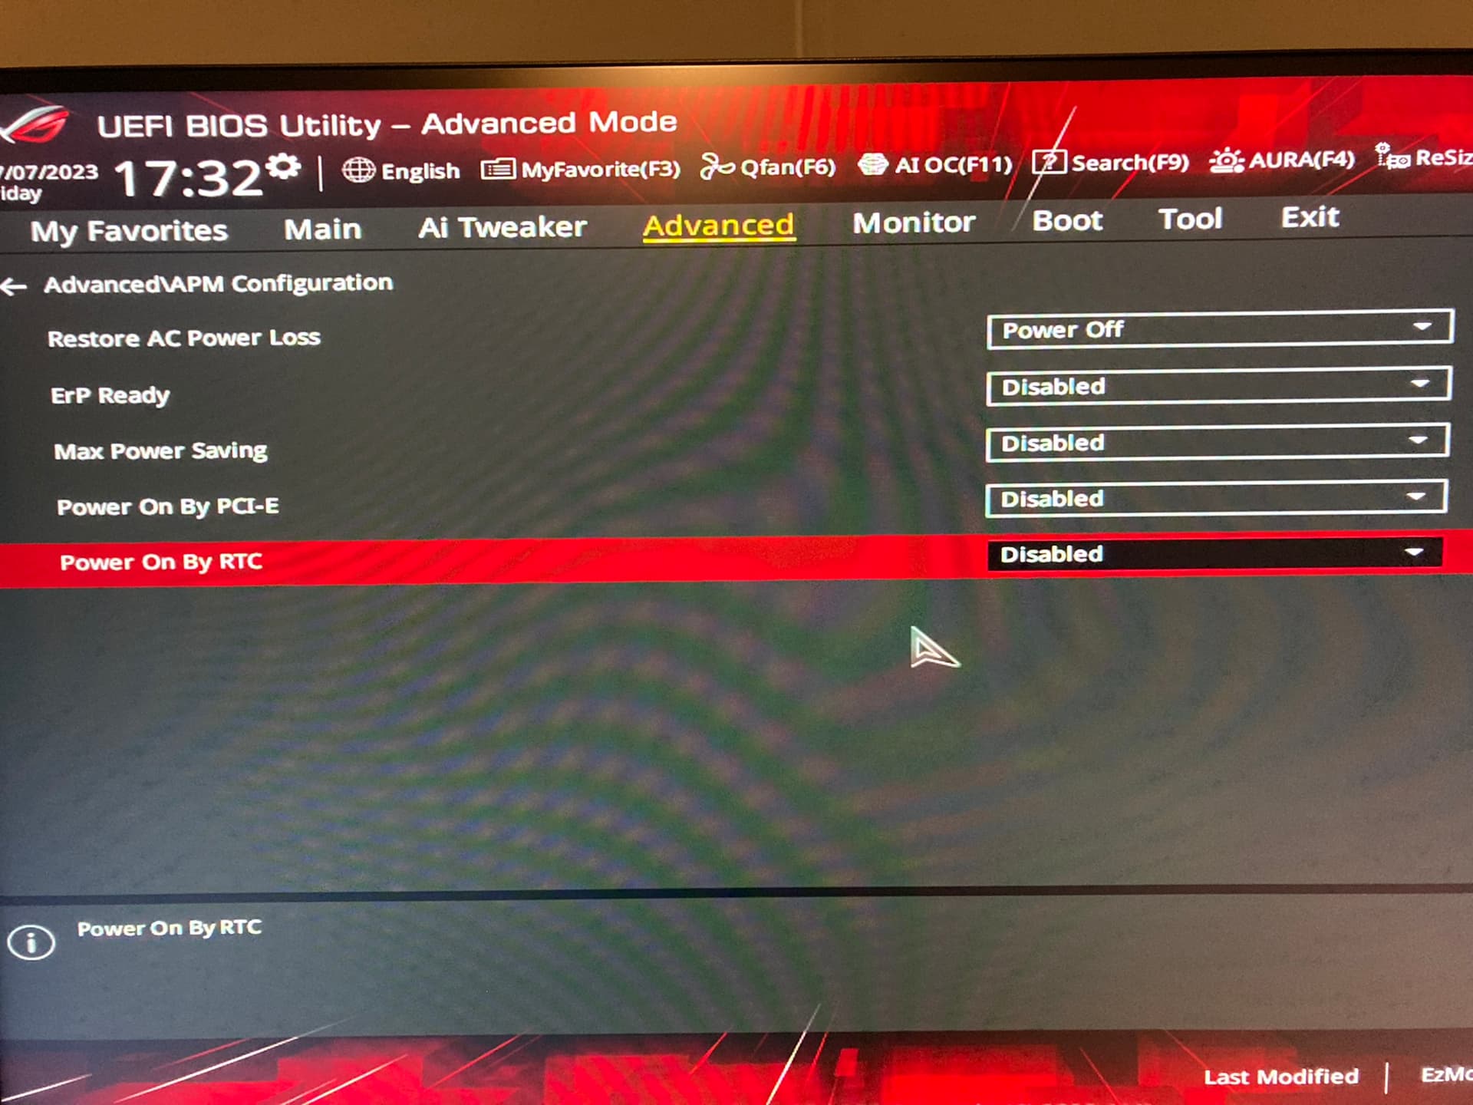Click back arrow to Advanced menu
1473x1105 pixels.
coord(16,282)
